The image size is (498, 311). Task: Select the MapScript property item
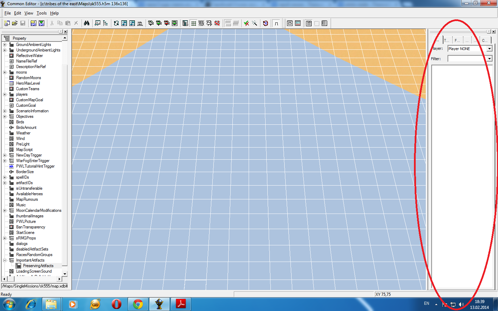tap(24, 150)
